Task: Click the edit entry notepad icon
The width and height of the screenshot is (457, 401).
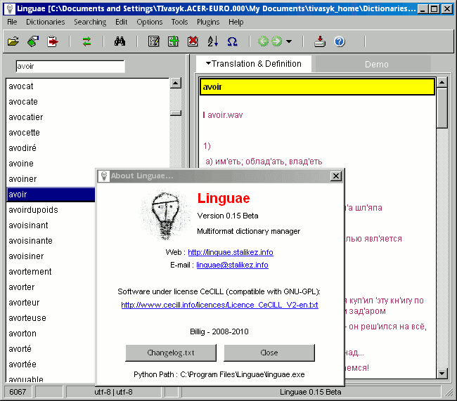Action: pos(153,41)
